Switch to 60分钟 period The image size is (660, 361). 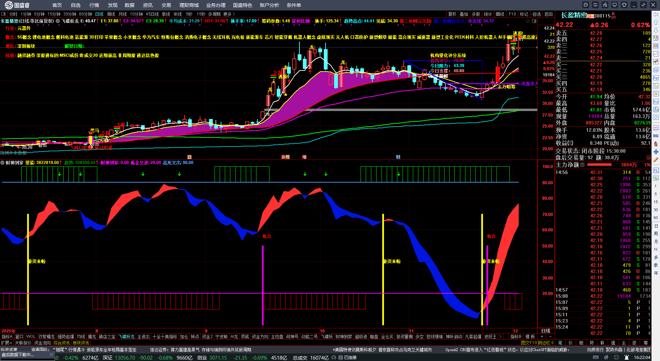[86, 14]
